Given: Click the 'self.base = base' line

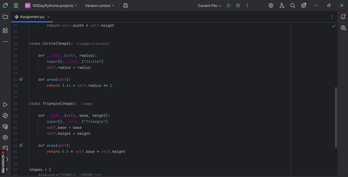Looking at the screenshot, I should pyautogui.click(x=64, y=128).
